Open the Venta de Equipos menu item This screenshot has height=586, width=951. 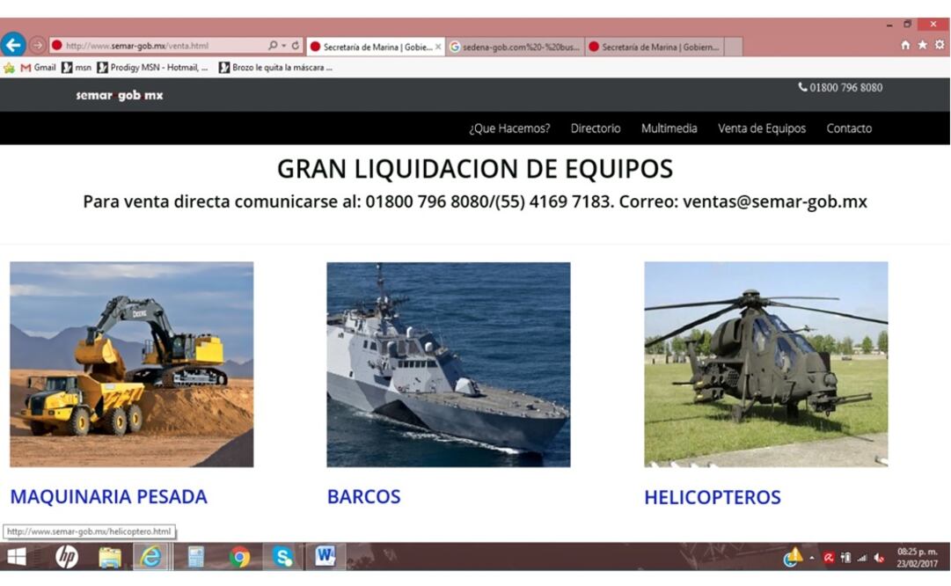tap(761, 128)
